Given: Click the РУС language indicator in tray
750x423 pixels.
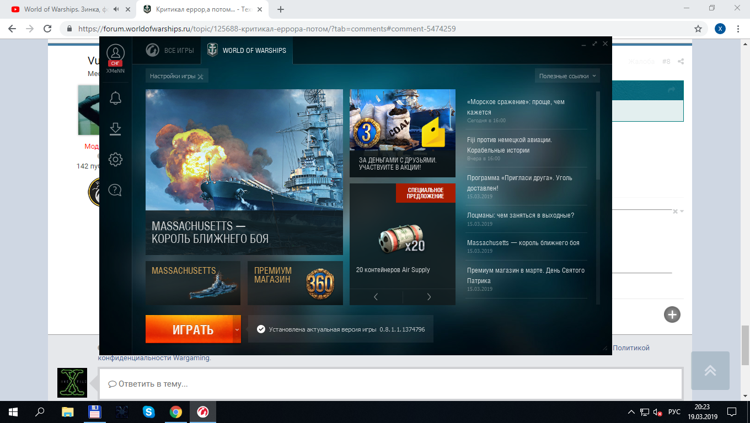Looking at the screenshot, I should click(x=674, y=412).
